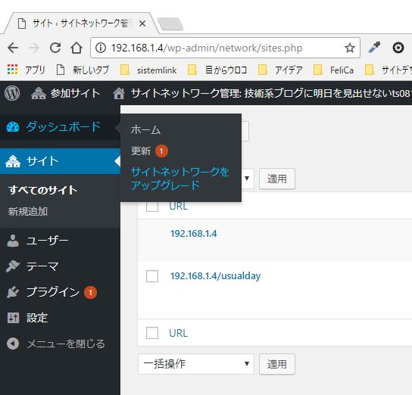Open the sistemlink bookmark folder
The image size is (412, 395).
point(148,70)
